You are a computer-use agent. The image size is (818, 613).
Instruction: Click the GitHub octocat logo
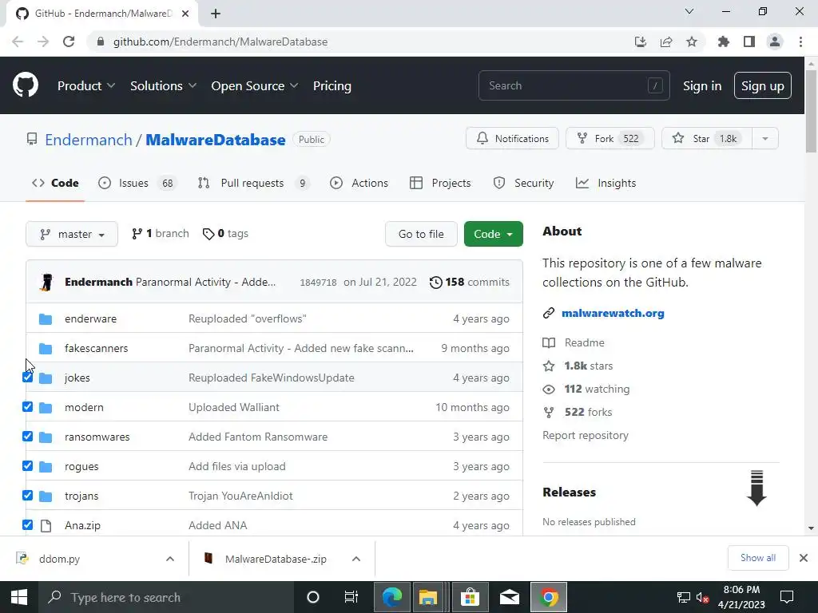pyautogui.click(x=26, y=85)
